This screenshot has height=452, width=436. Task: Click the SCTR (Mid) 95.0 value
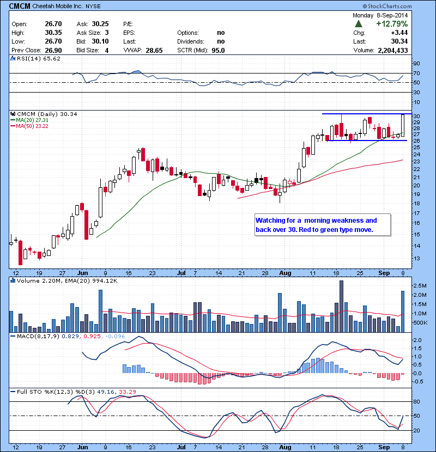click(218, 51)
